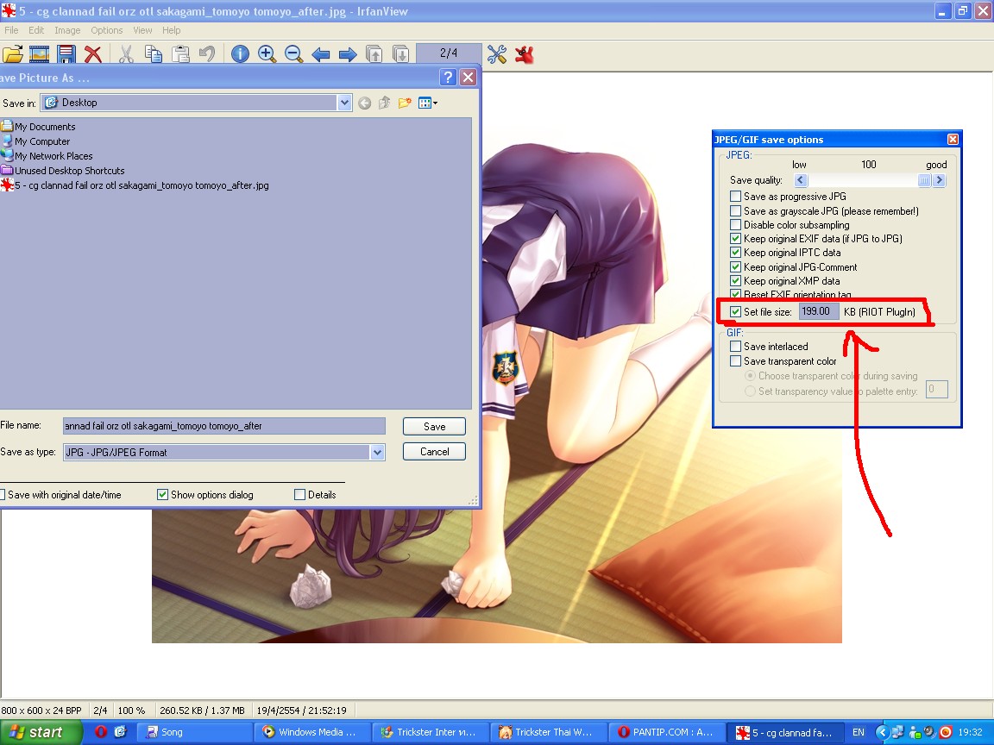Open the Image menu
The width and height of the screenshot is (994, 745).
pyautogui.click(x=67, y=30)
